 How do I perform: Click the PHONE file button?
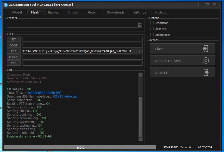(x=14, y=57)
